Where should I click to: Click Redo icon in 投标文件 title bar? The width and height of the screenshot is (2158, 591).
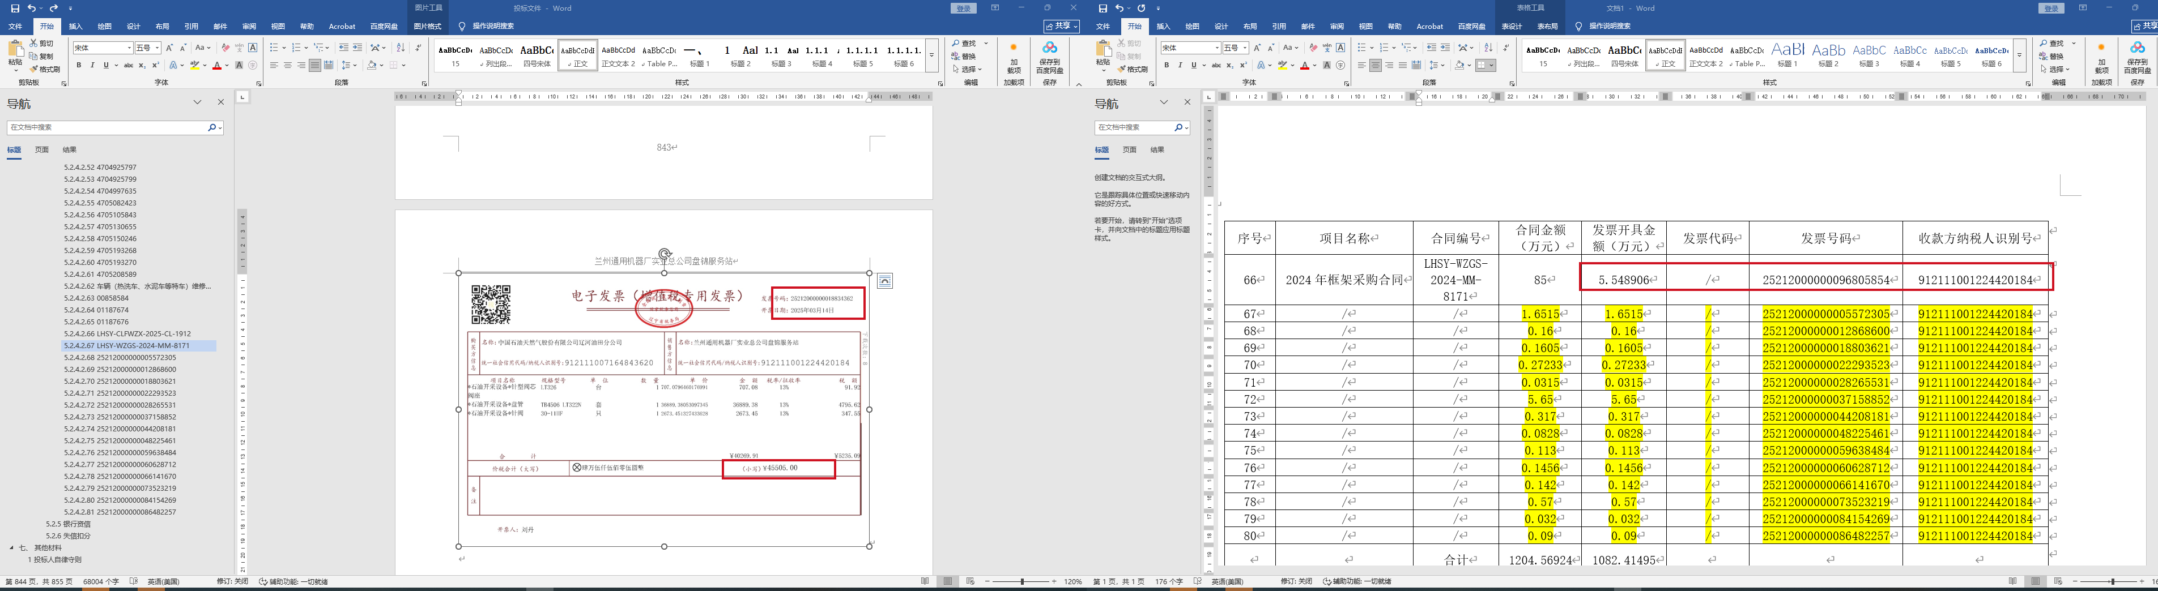click(x=54, y=8)
